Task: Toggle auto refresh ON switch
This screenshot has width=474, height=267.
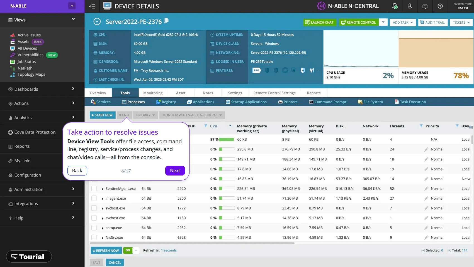Action: click(x=131, y=250)
